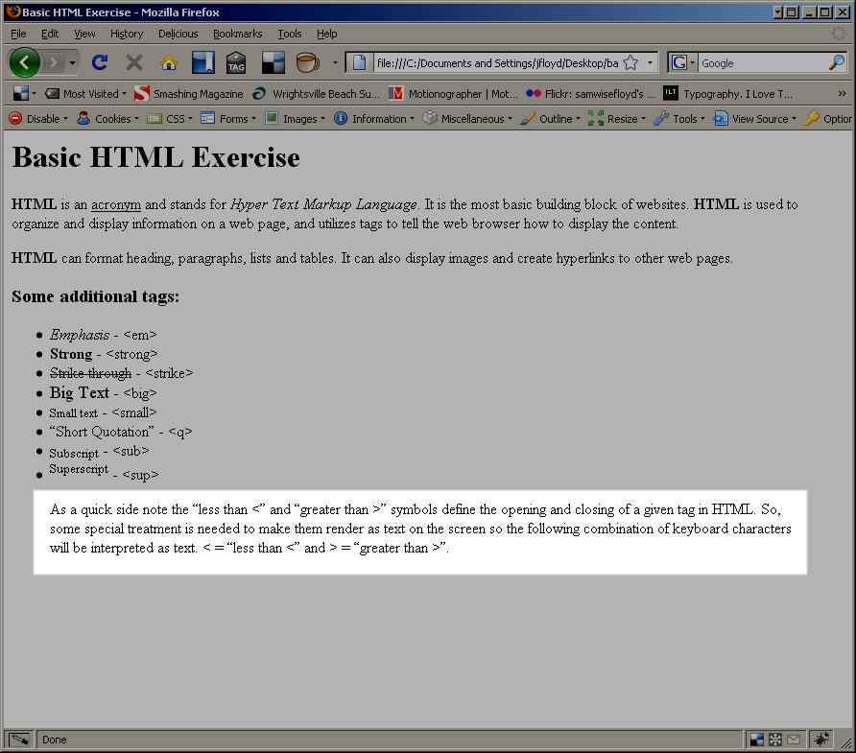Open the Disable menu in Web Developer toolbar
Image resolution: width=856 pixels, height=753 pixels.
38,118
